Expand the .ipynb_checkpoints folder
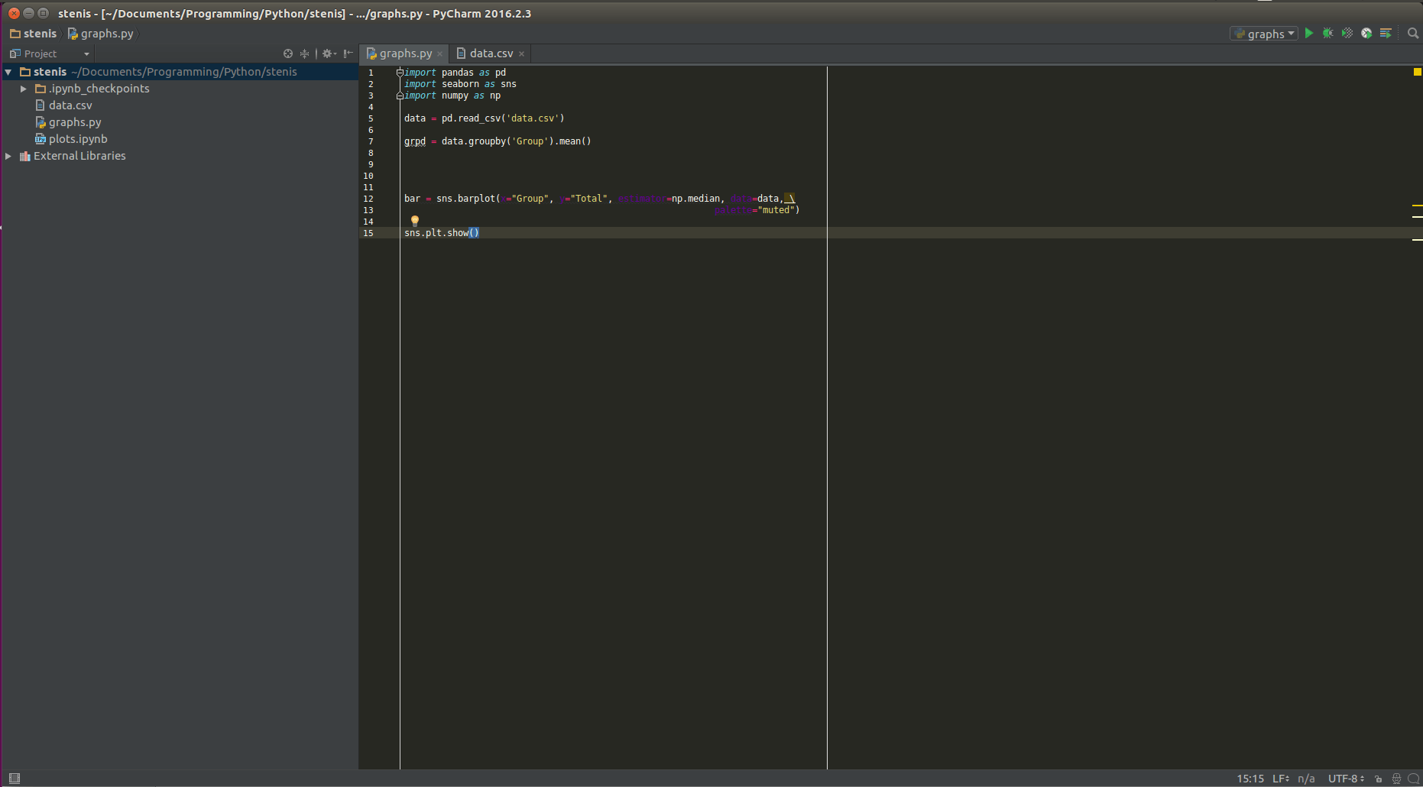This screenshot has height=787, width=1423. (24, 89)
